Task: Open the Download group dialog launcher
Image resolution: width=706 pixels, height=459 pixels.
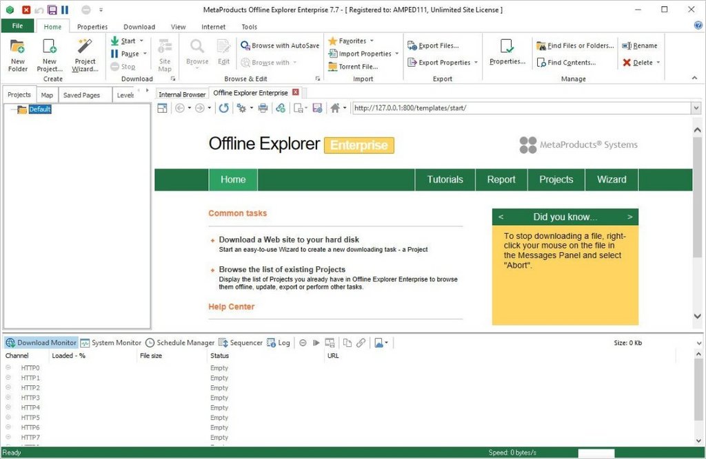Action: pos(173,78)
